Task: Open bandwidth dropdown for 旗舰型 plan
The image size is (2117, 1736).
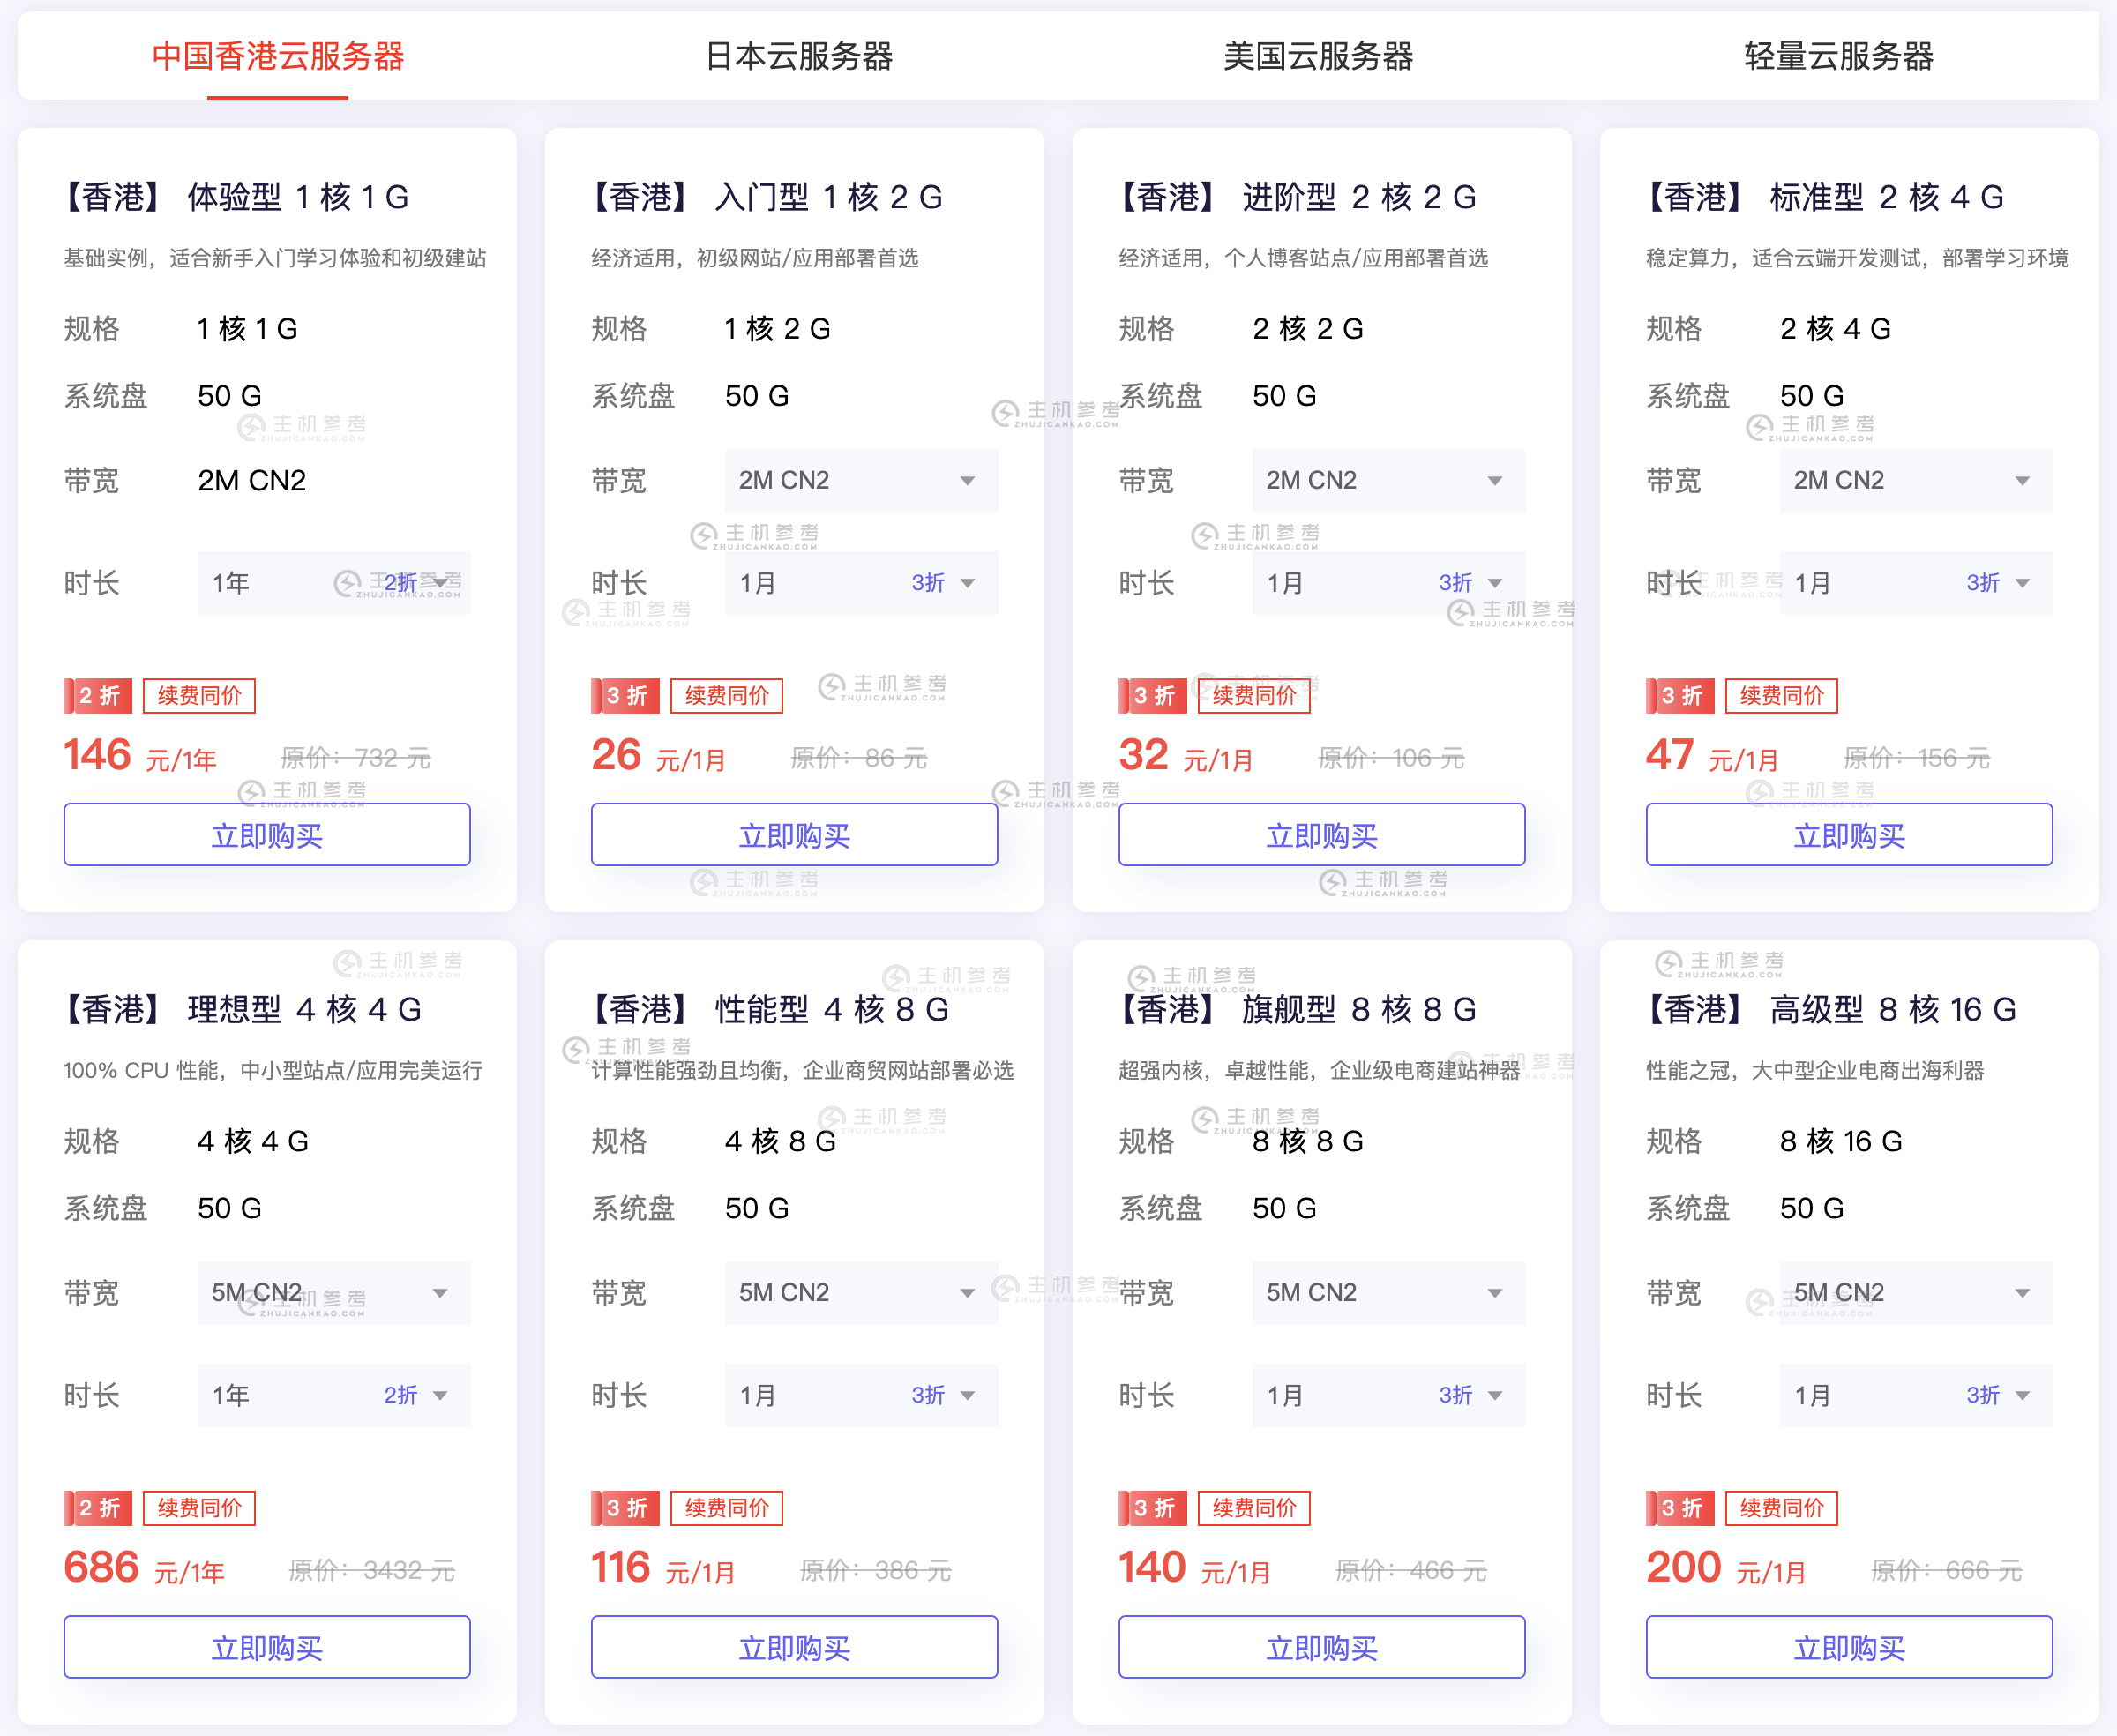Action: (1388, 1293)
